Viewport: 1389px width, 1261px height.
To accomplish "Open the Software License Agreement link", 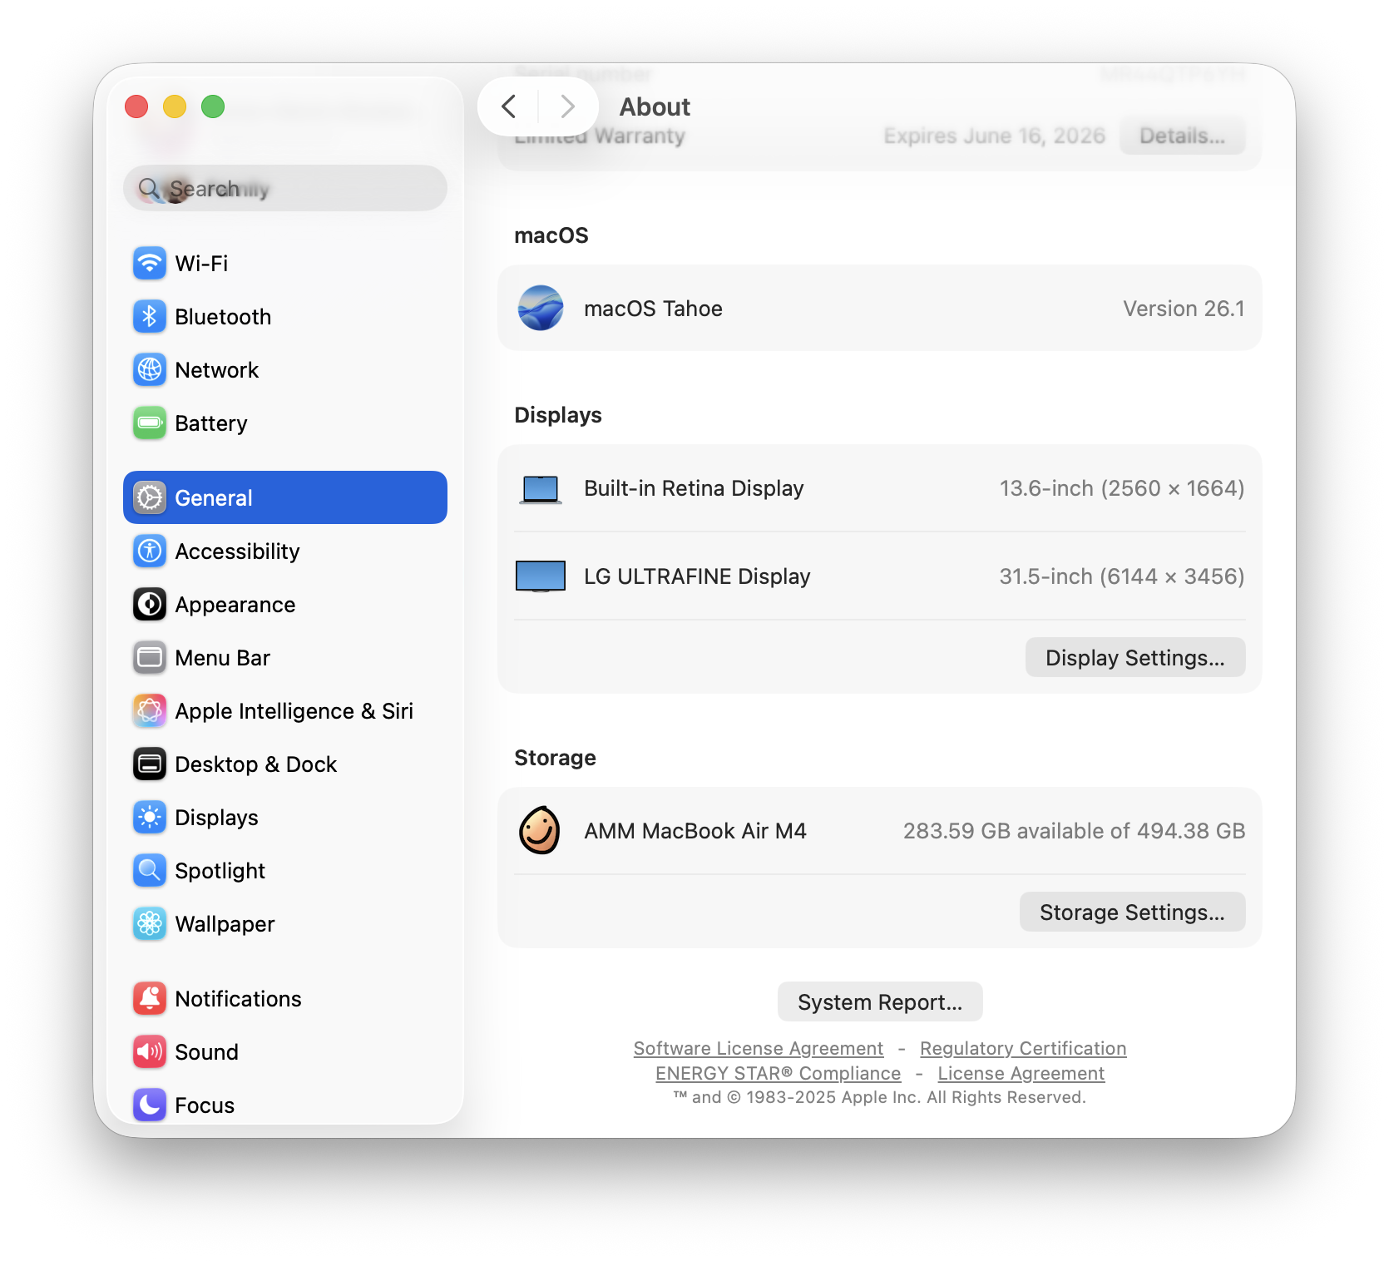I will (x=759, y=1048).
